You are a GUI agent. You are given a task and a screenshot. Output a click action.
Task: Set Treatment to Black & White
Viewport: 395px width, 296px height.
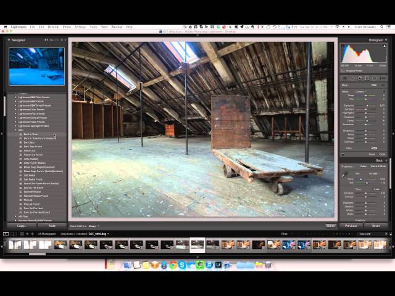coord(378,166)
